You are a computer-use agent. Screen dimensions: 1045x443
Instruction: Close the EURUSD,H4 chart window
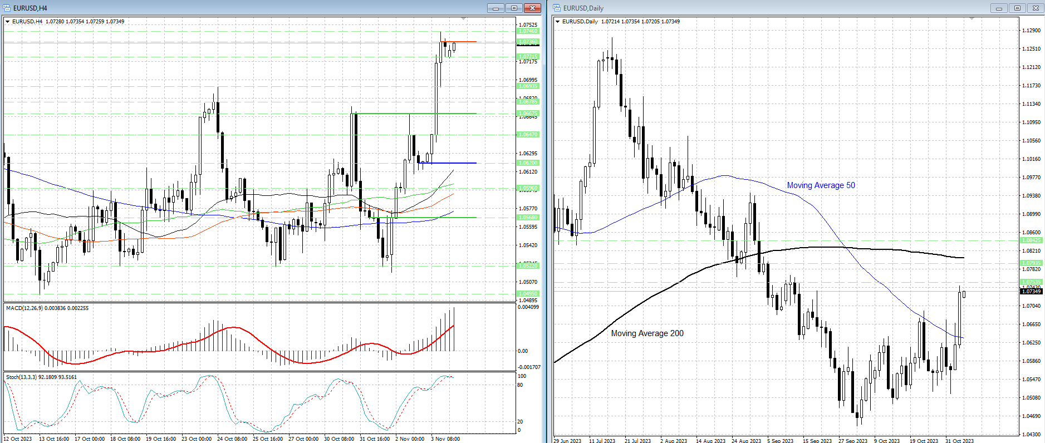(532, 8)
